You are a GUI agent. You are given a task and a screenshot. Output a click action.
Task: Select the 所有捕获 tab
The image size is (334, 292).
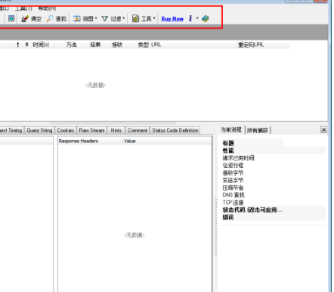click(x=258, y=130)
